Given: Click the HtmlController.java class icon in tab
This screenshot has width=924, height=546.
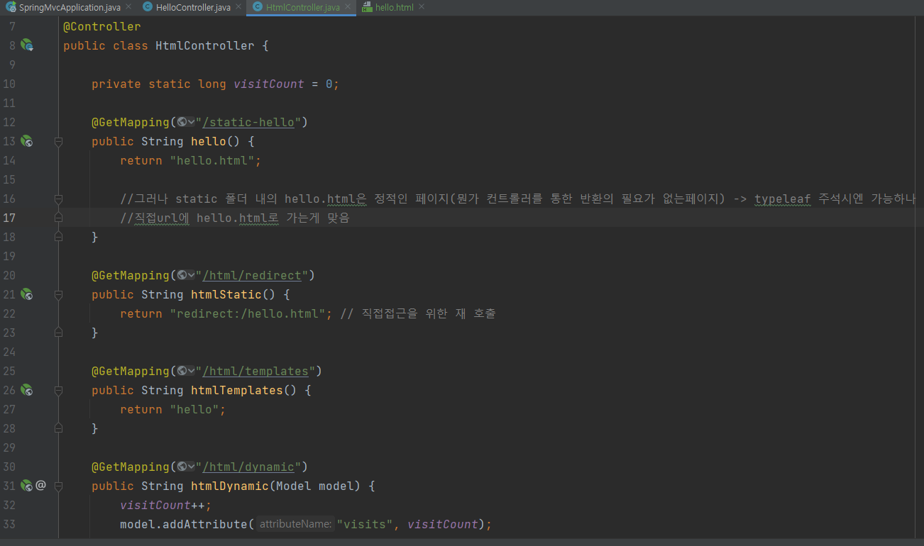Looking at the screenshot, I should coord(258,7).
